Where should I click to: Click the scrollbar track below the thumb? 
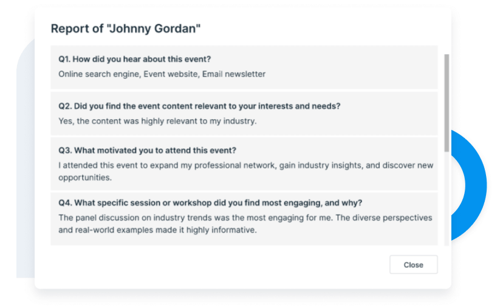(447, 200)
